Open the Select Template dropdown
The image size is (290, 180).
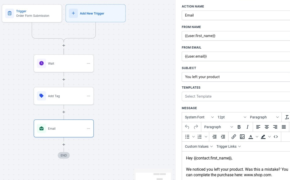tap(236, 96)
